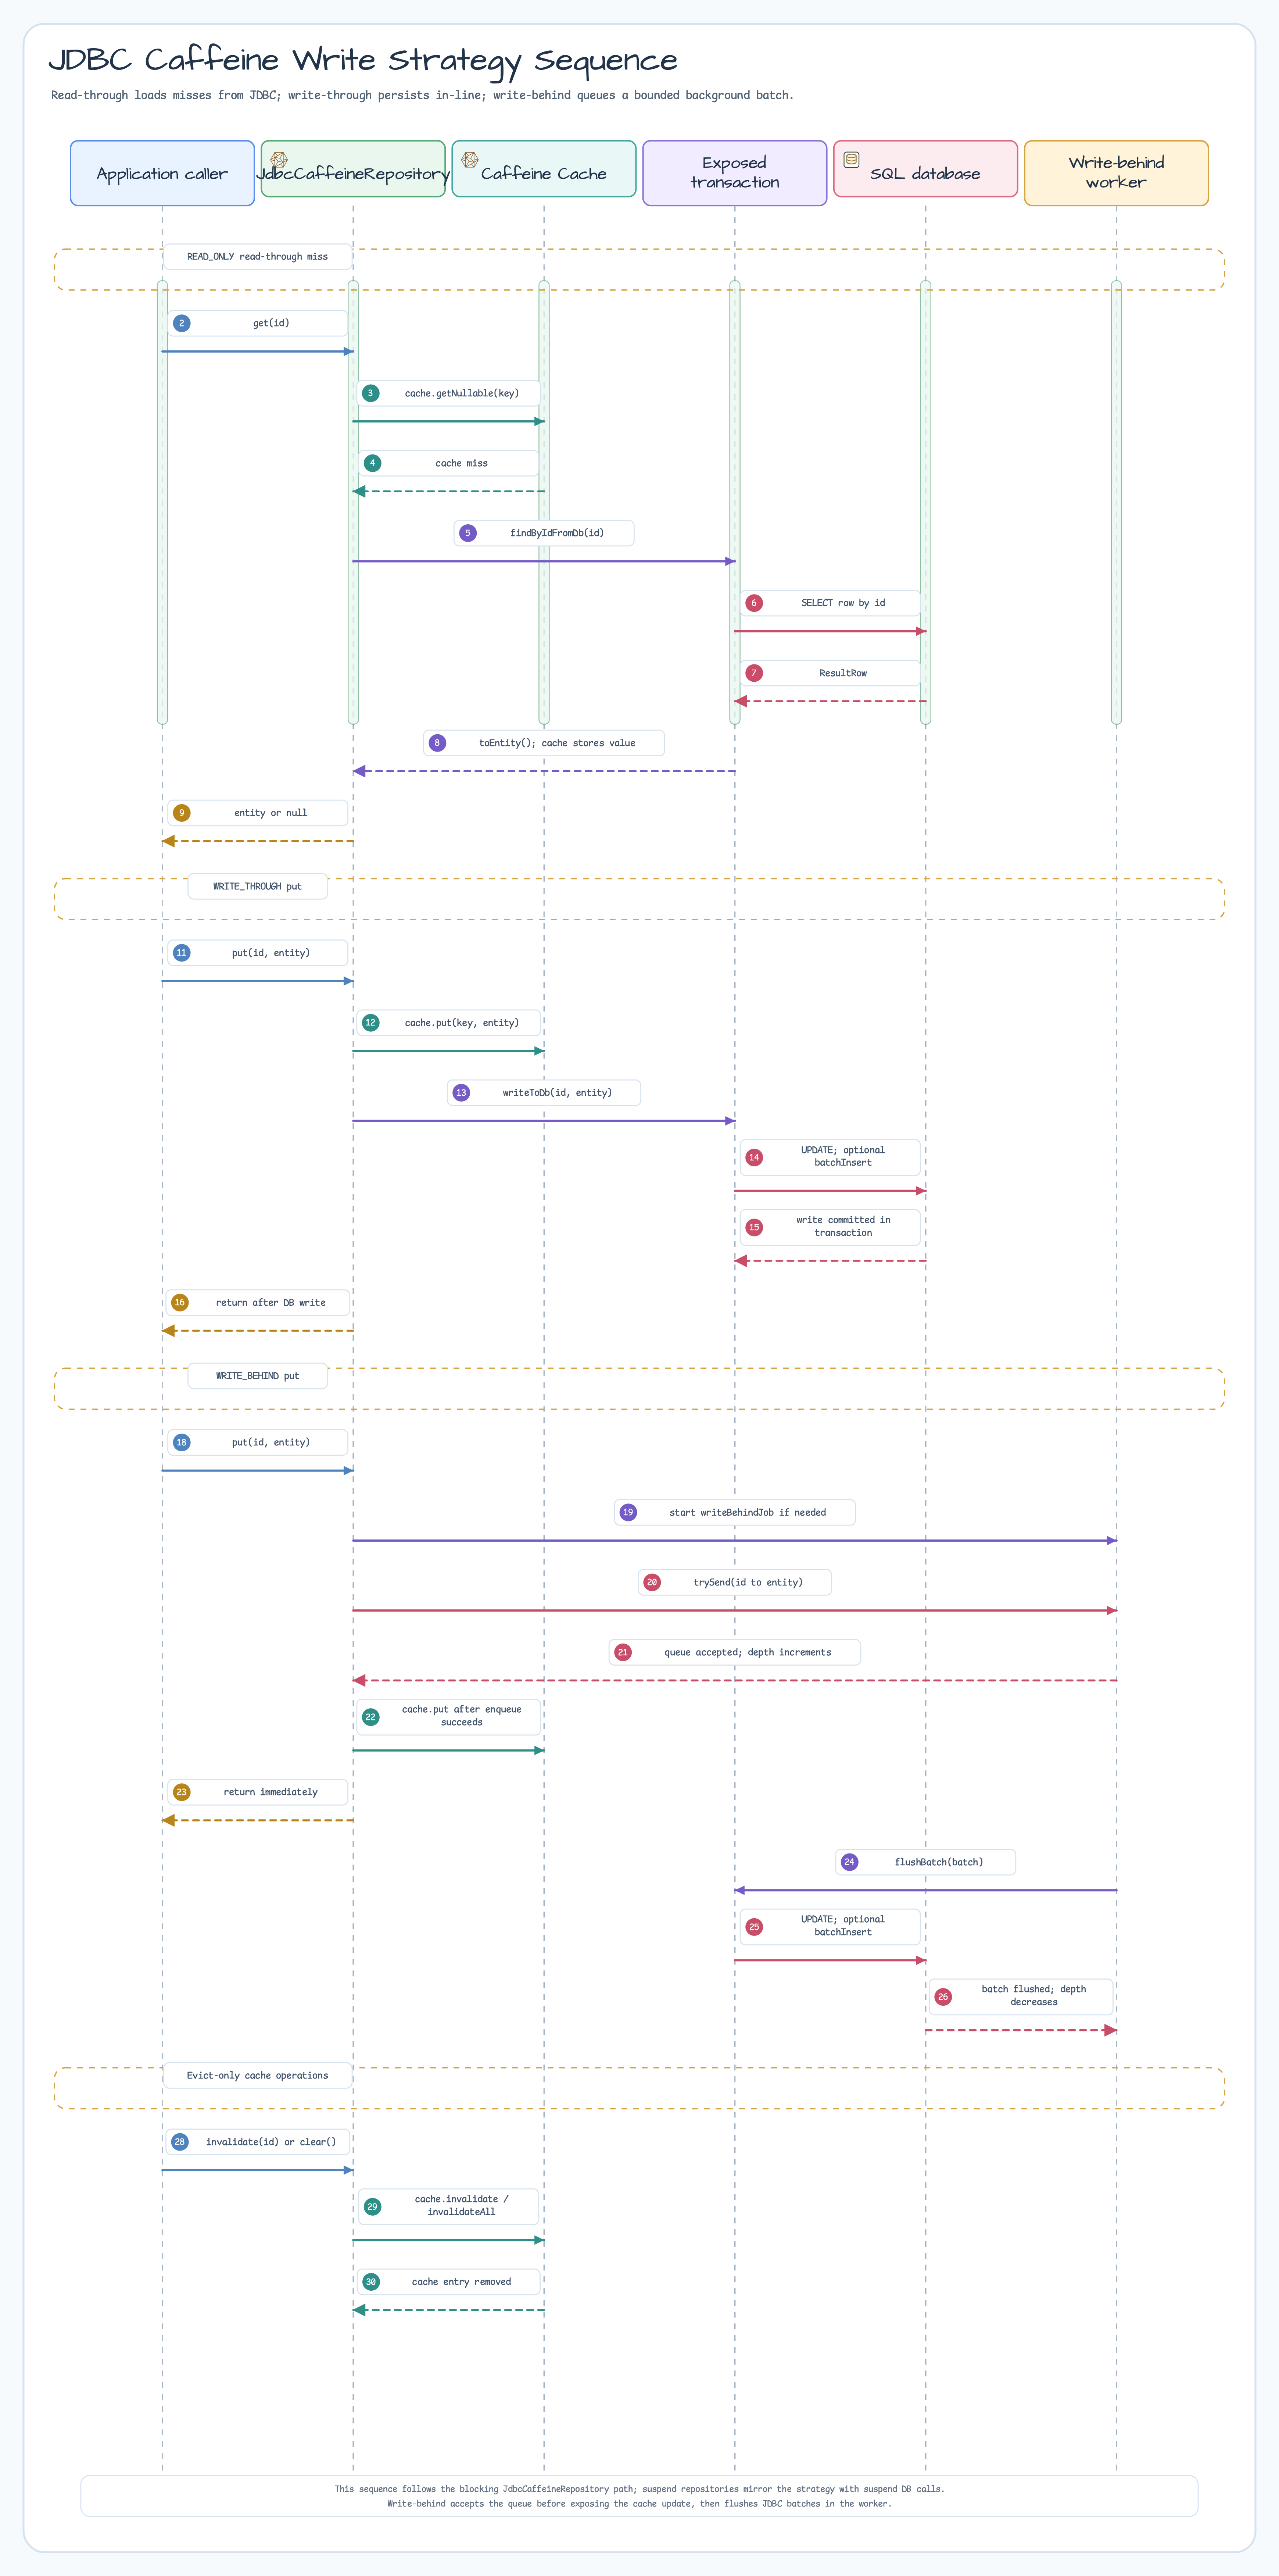
Task: Click step badge 5 beside findByIdFromDb(id)
Action: (x=467, y=533)
